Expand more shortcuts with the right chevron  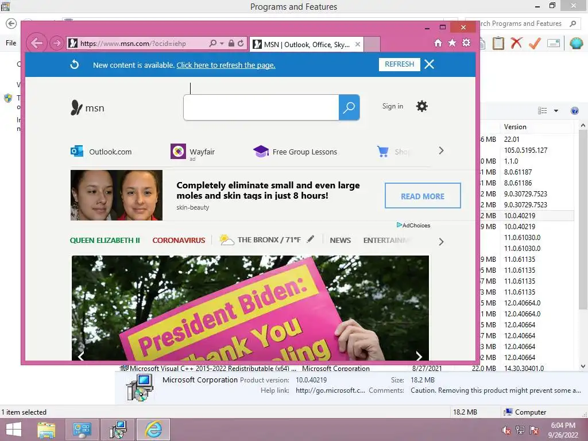point(442,151)
